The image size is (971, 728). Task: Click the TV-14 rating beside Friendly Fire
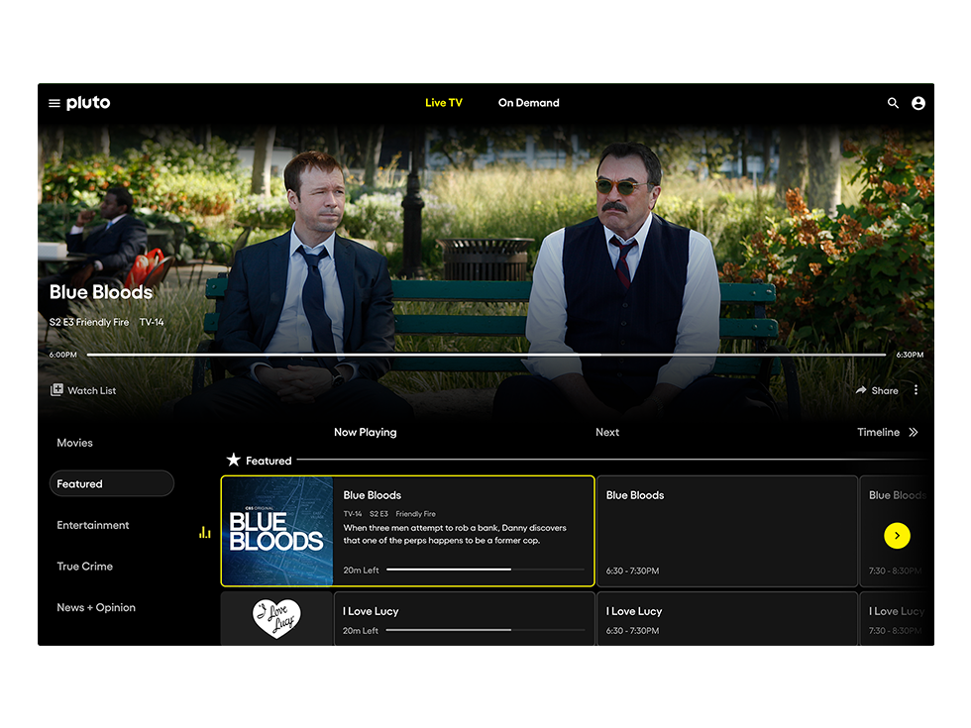pos(152,322)
